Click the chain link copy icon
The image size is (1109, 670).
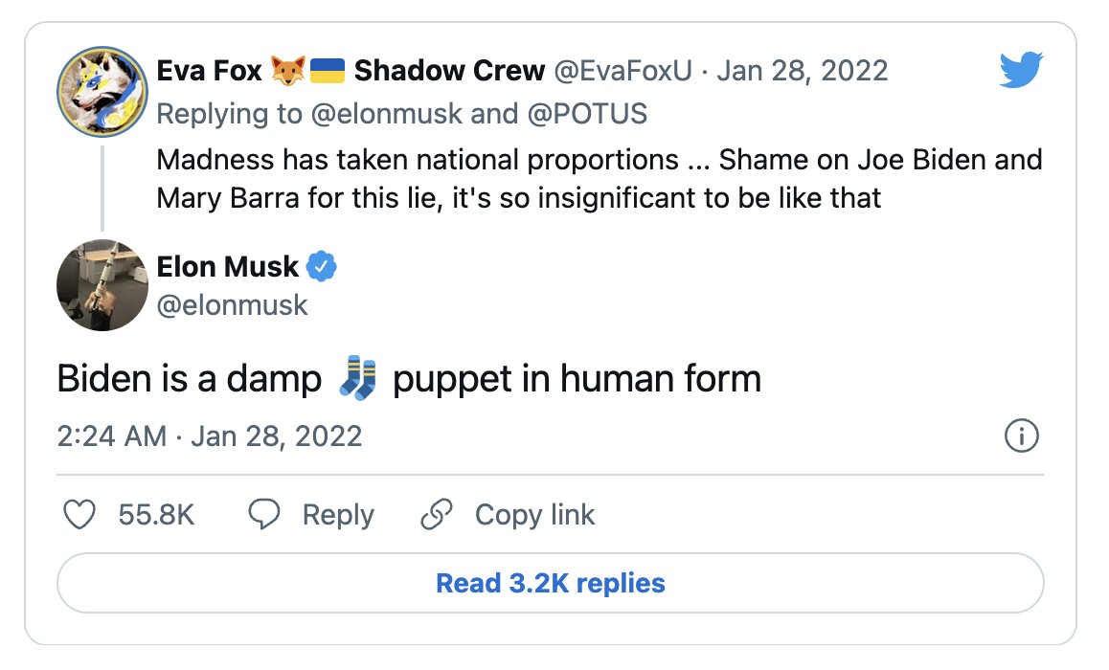coord(437,515)
